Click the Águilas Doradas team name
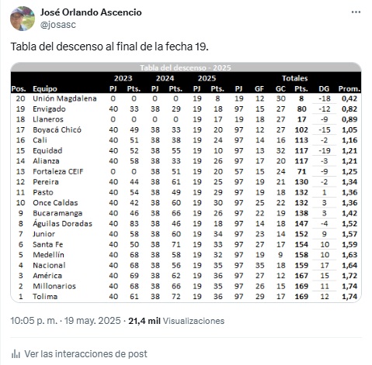This screenshot has height=365, width=372. pyautogui.click(x=62, y=223)
